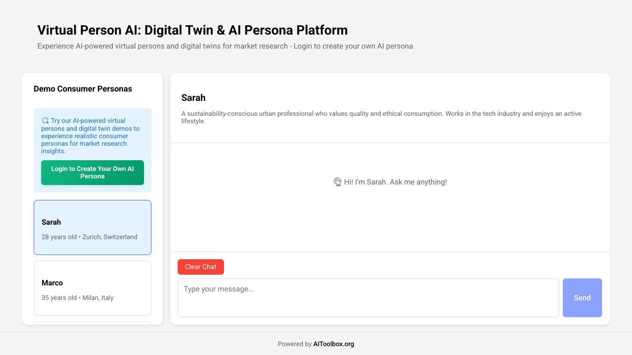Focus the 'Type your message' input box

click(368, 298)
